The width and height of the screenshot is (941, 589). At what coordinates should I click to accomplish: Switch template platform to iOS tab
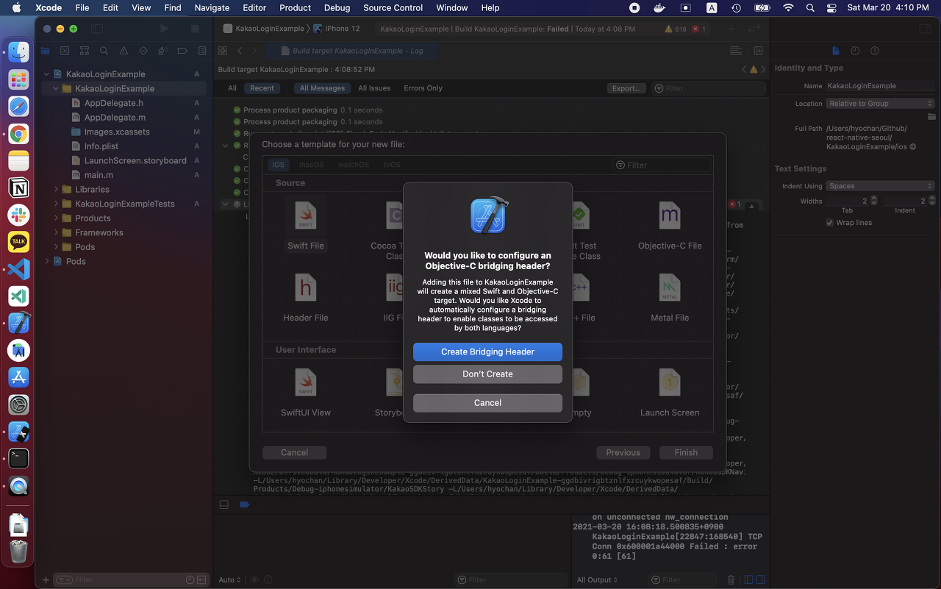click(278, 165)
